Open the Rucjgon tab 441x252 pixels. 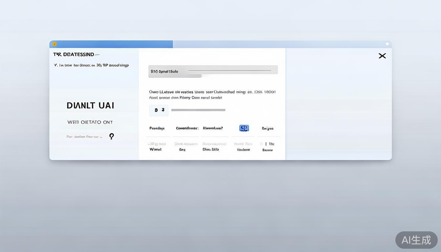pos(267,129)
